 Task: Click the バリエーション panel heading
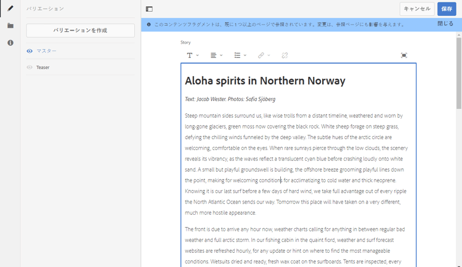(x=45, y=9)
